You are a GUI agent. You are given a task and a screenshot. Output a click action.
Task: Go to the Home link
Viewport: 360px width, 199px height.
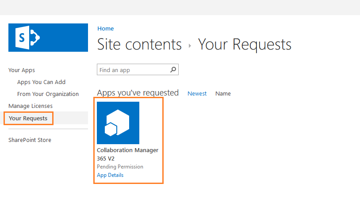[105, 29]
